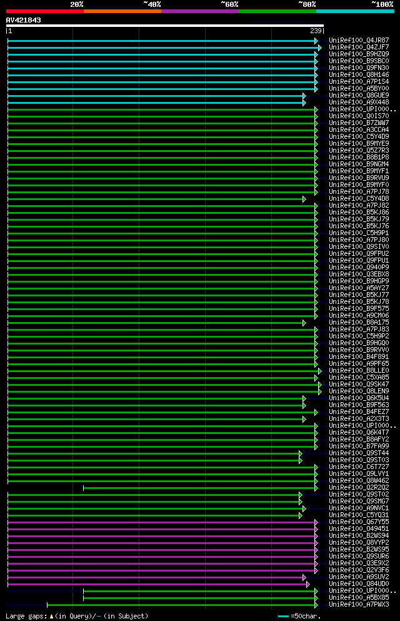Select hit UniRef100_B8LLE0
400x621 pixels.
(x=359, y=371)
